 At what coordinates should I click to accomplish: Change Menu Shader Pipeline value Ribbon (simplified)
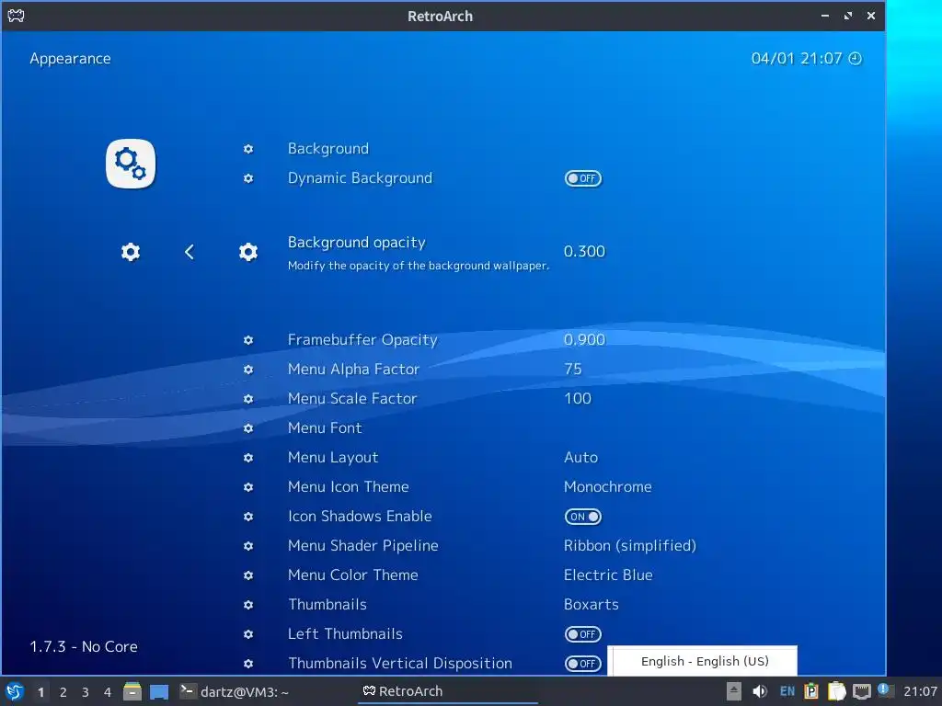click(x=629, y=546)
